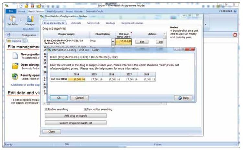This screenshot has width=243, height=150.
Task: Click the 2018 unit cost cell
Action: 146,79
